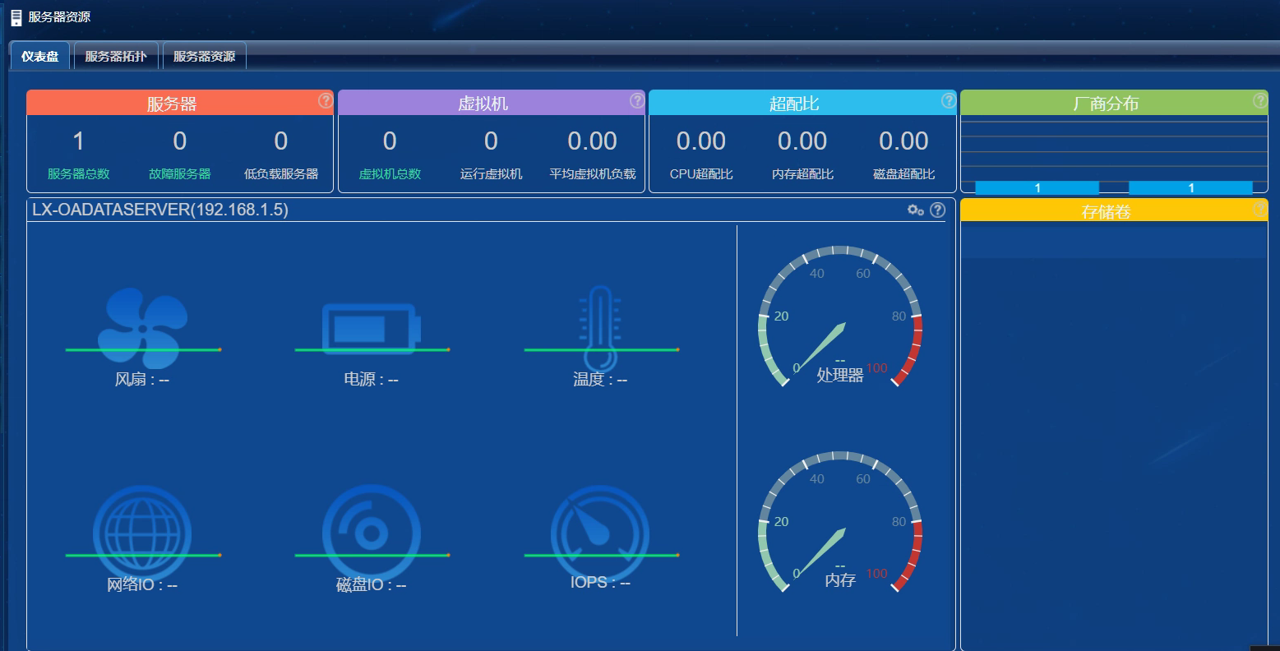The height and width of the screenshot is (651, 1280).
Task: Click the left vendor distribution bar
Action: 1037,187
